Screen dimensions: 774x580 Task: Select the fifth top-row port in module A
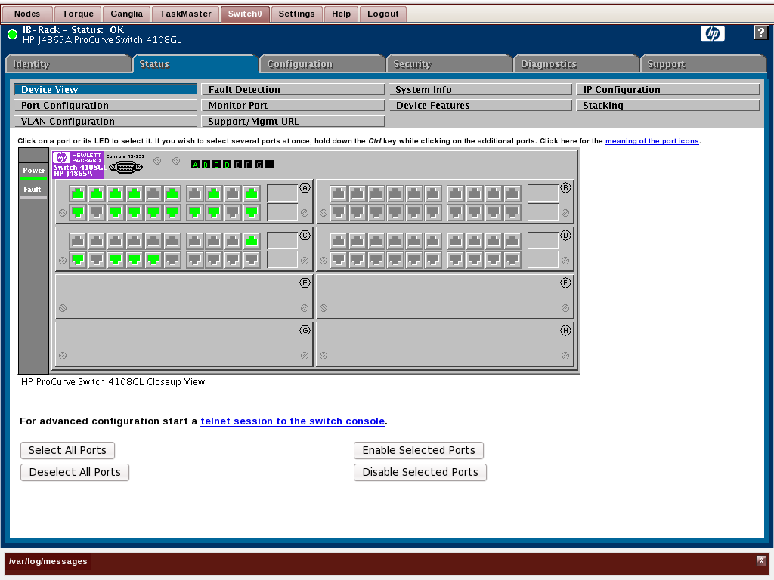[153, 193]
